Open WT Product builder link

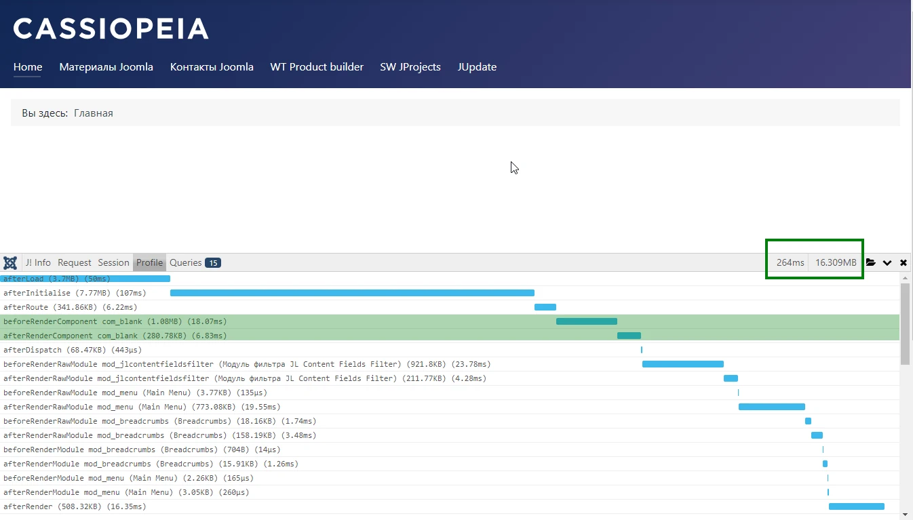click(317, 67)
